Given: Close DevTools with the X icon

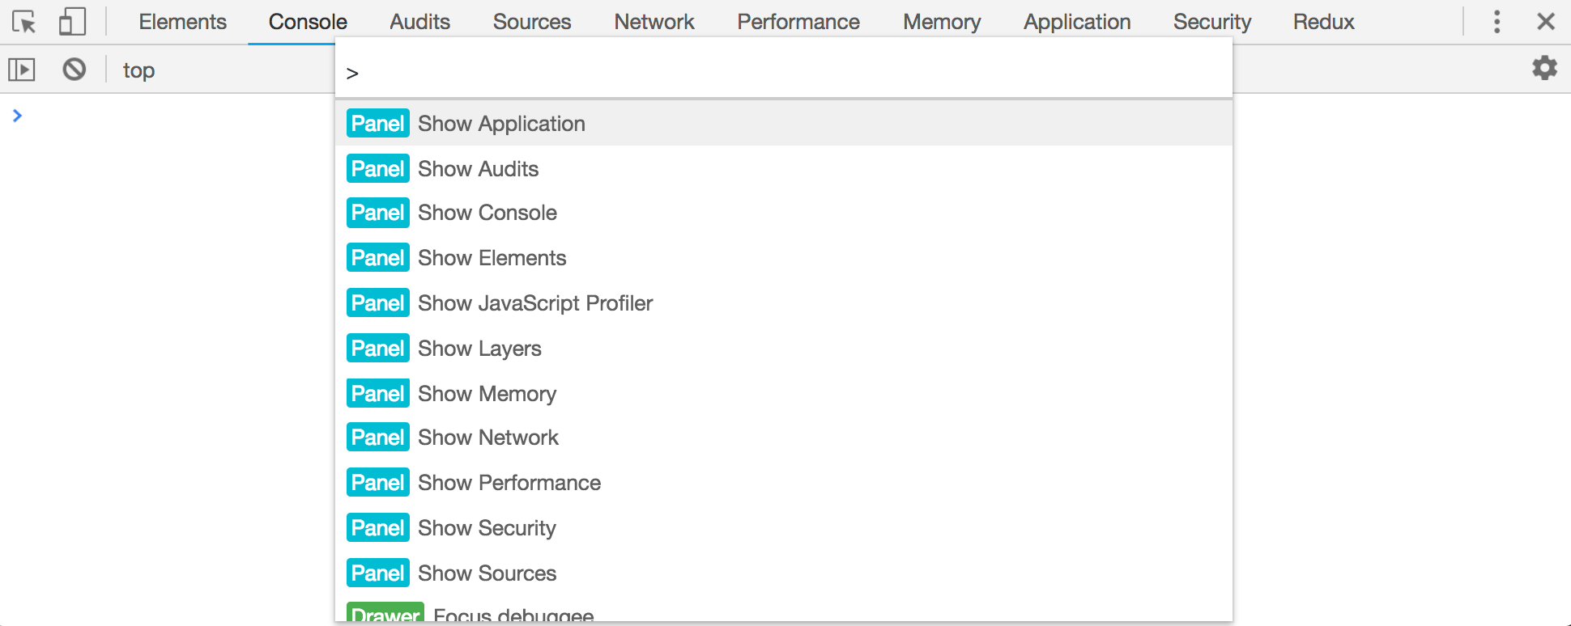Looking at the screenshot, I should tap(1546, 22).
